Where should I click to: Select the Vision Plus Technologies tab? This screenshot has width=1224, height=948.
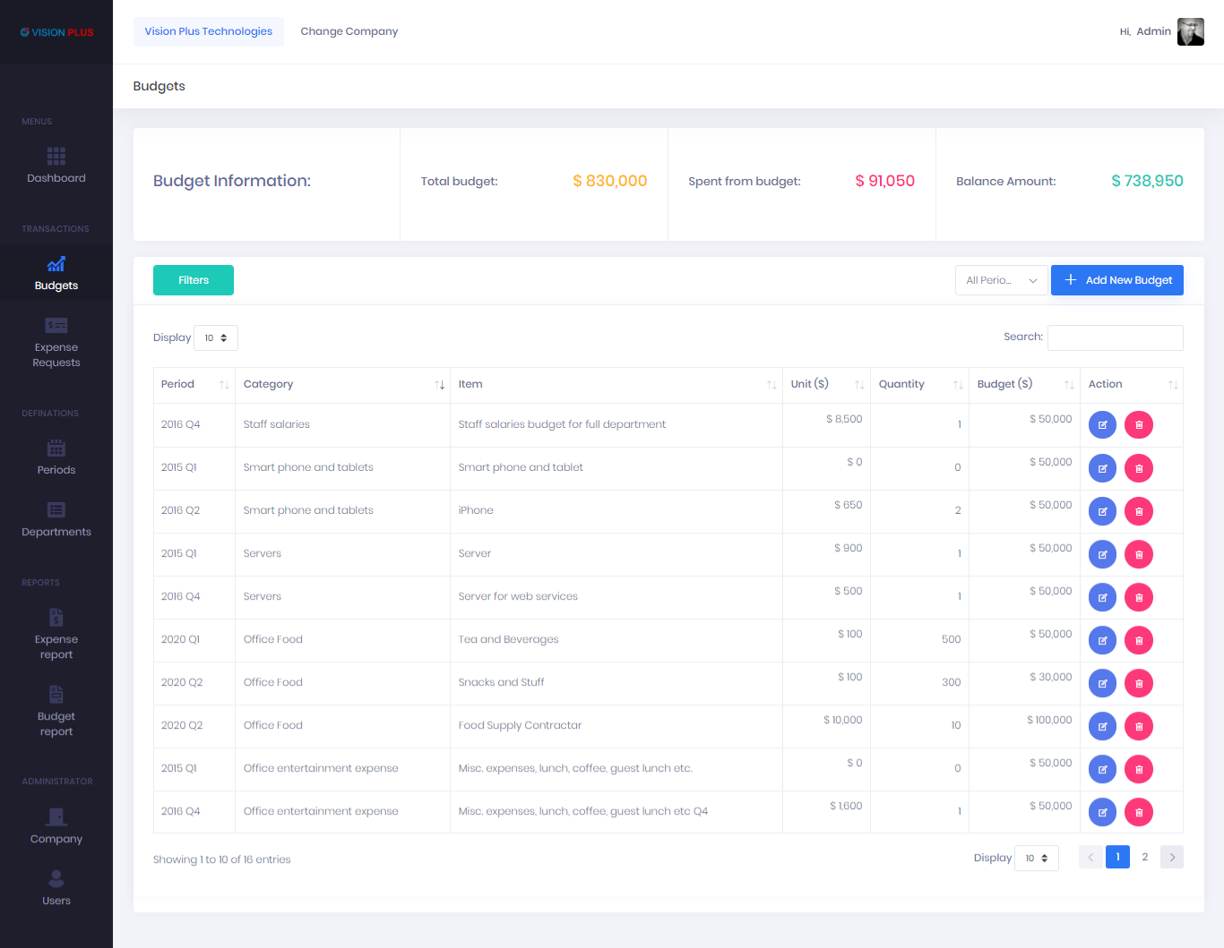[208, 31]
